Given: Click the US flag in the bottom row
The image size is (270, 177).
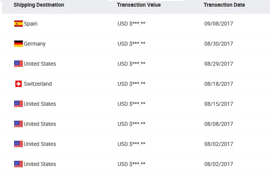Looking at the screenshot, I should [18, 164].
